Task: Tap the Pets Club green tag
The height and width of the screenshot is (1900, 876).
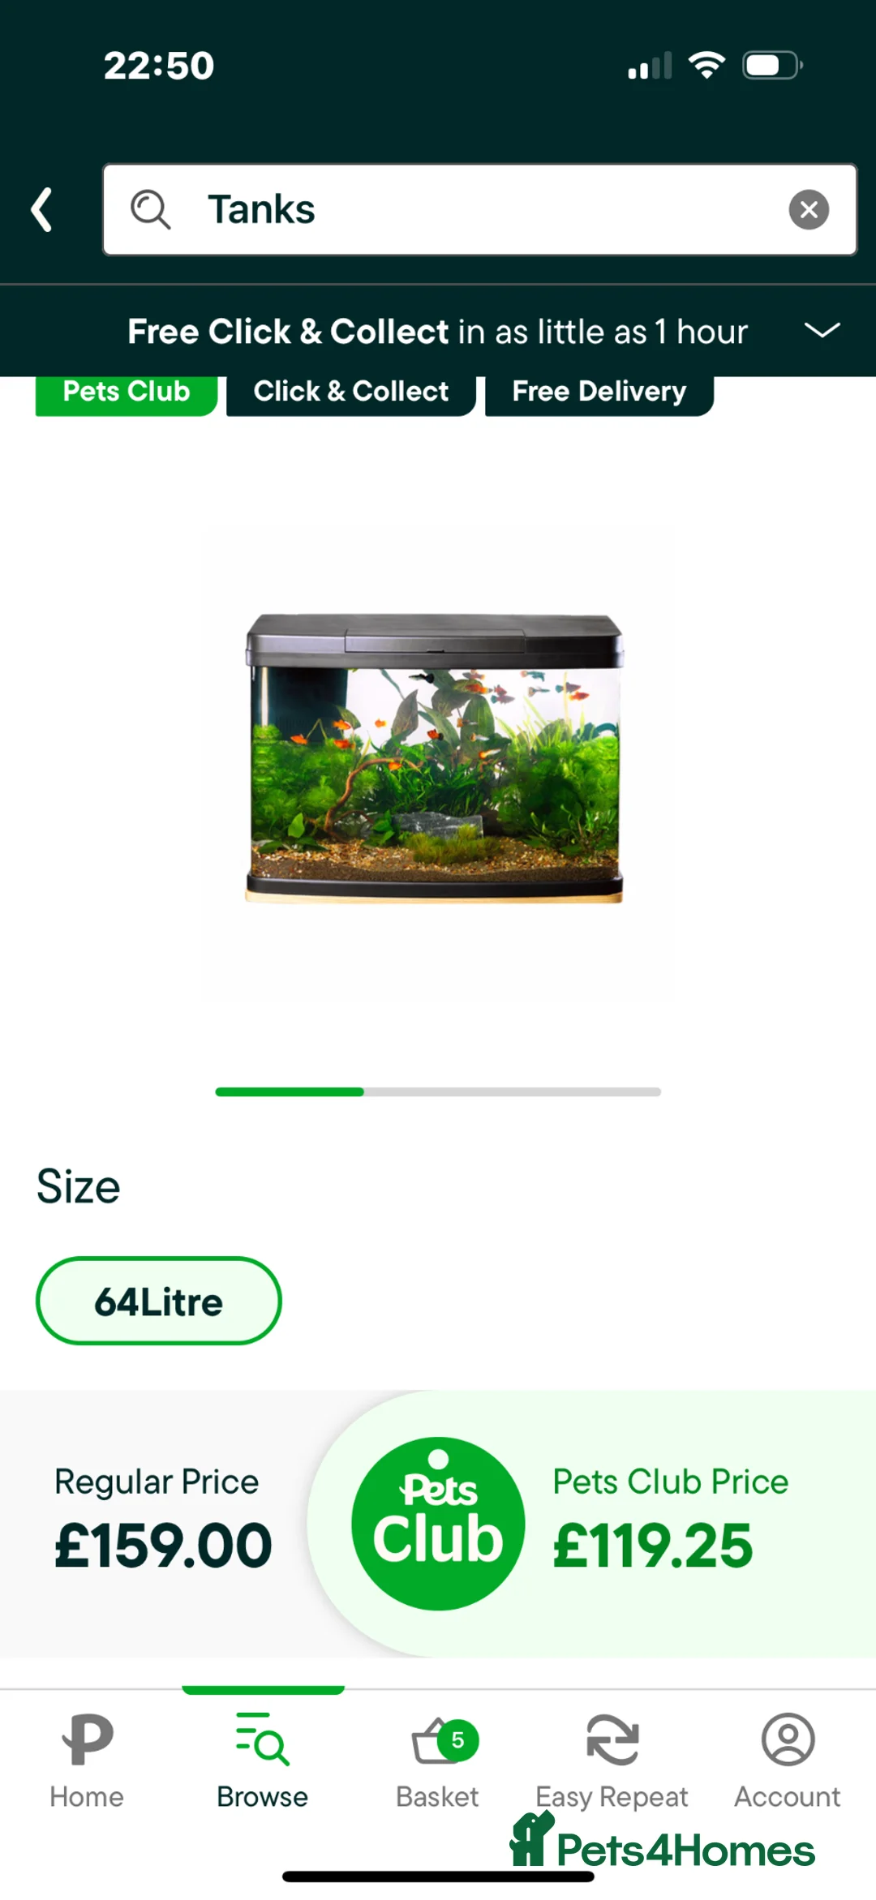Action: point(126,393)
